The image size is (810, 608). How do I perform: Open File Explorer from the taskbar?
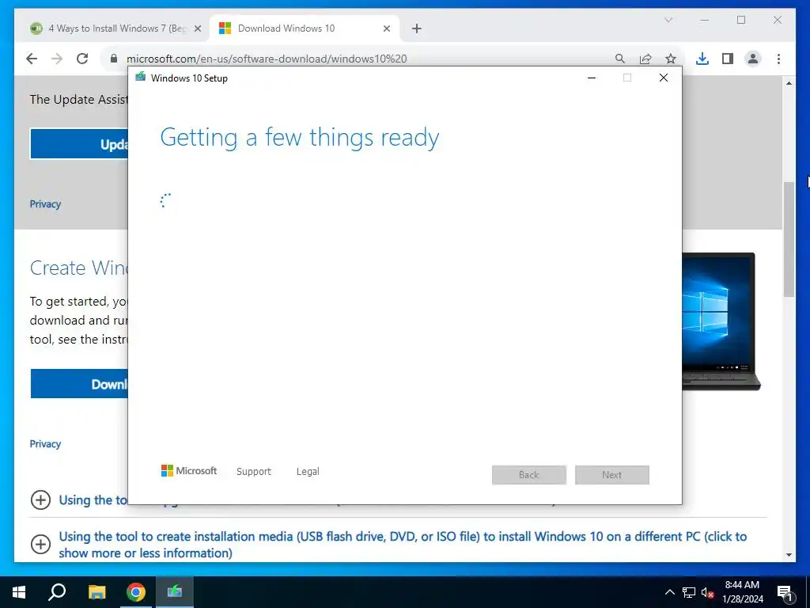[x=97, y=592]
